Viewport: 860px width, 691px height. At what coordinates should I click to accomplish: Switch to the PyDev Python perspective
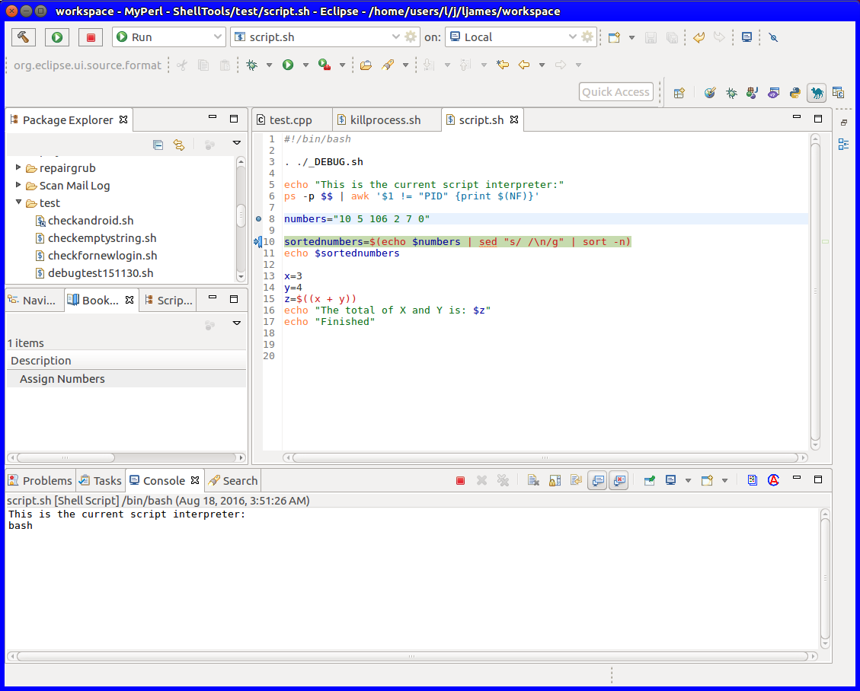coord(794,93)
